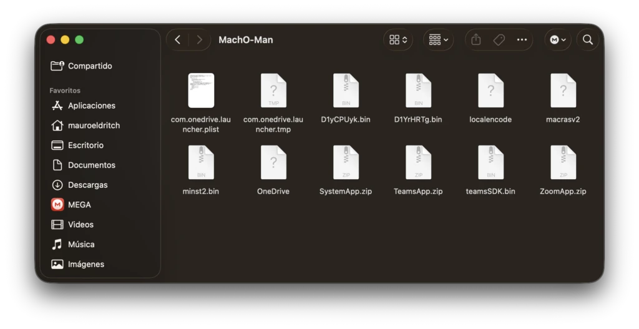The width and height of the screenshot is (639, 329).
Task: Expand the group-by options dropdown
Action: coord(438,40)
